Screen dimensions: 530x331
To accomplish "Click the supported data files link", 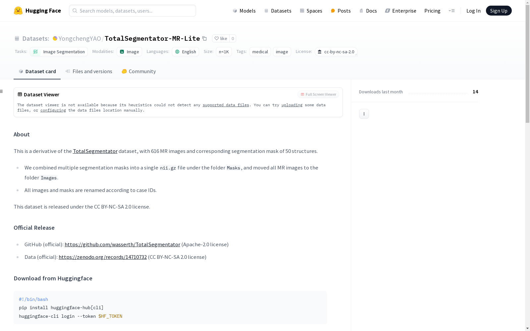I will click(x=226, y=105).
